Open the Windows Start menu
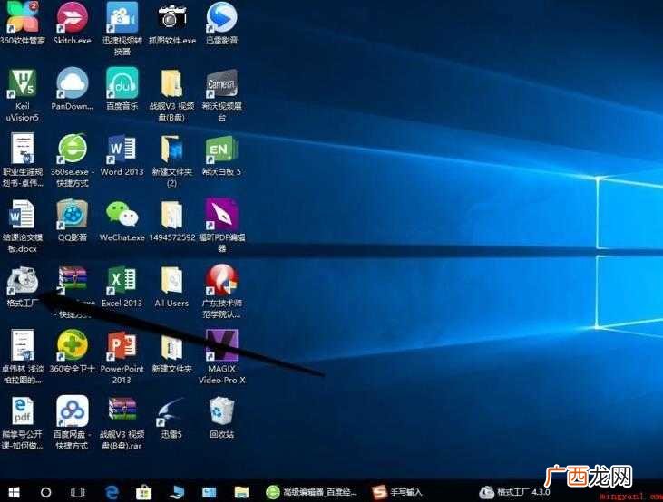This screenshot has height=502, width=663. (x=14, y=492)
